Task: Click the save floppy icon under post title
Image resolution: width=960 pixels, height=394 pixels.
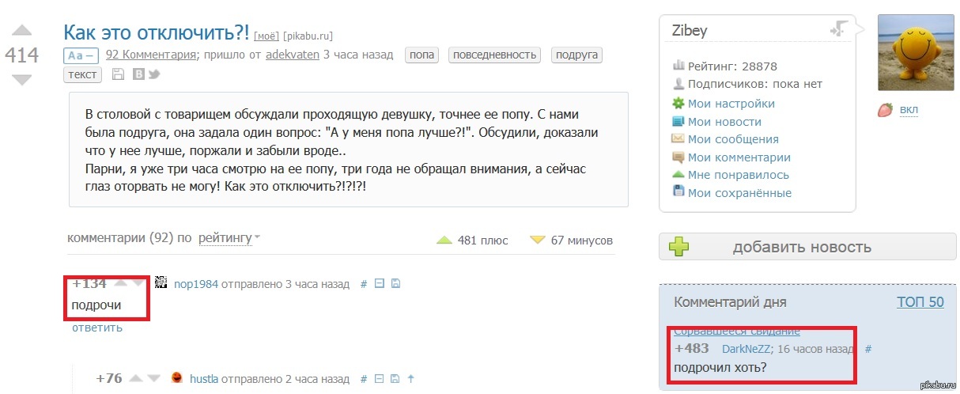Action: tap(118, 74)
